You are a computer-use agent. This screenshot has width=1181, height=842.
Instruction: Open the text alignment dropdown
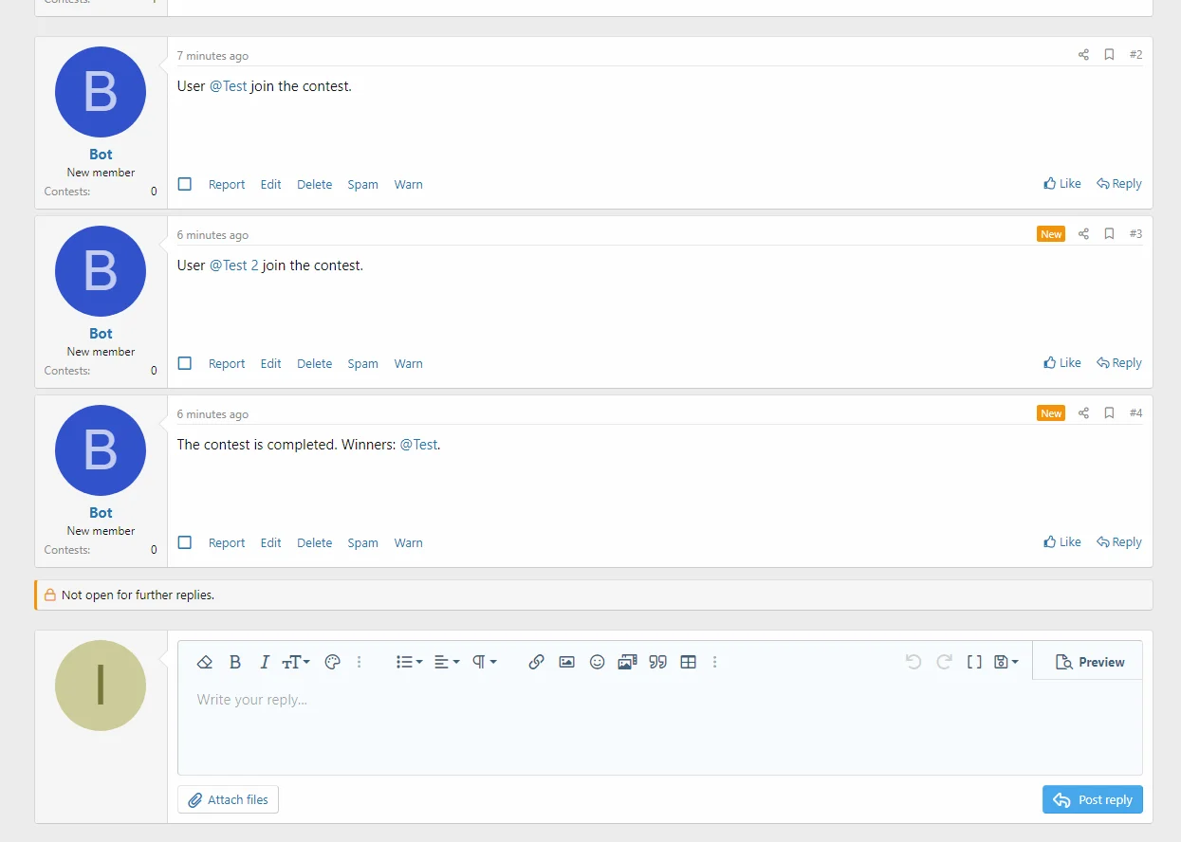click(447, 662)
